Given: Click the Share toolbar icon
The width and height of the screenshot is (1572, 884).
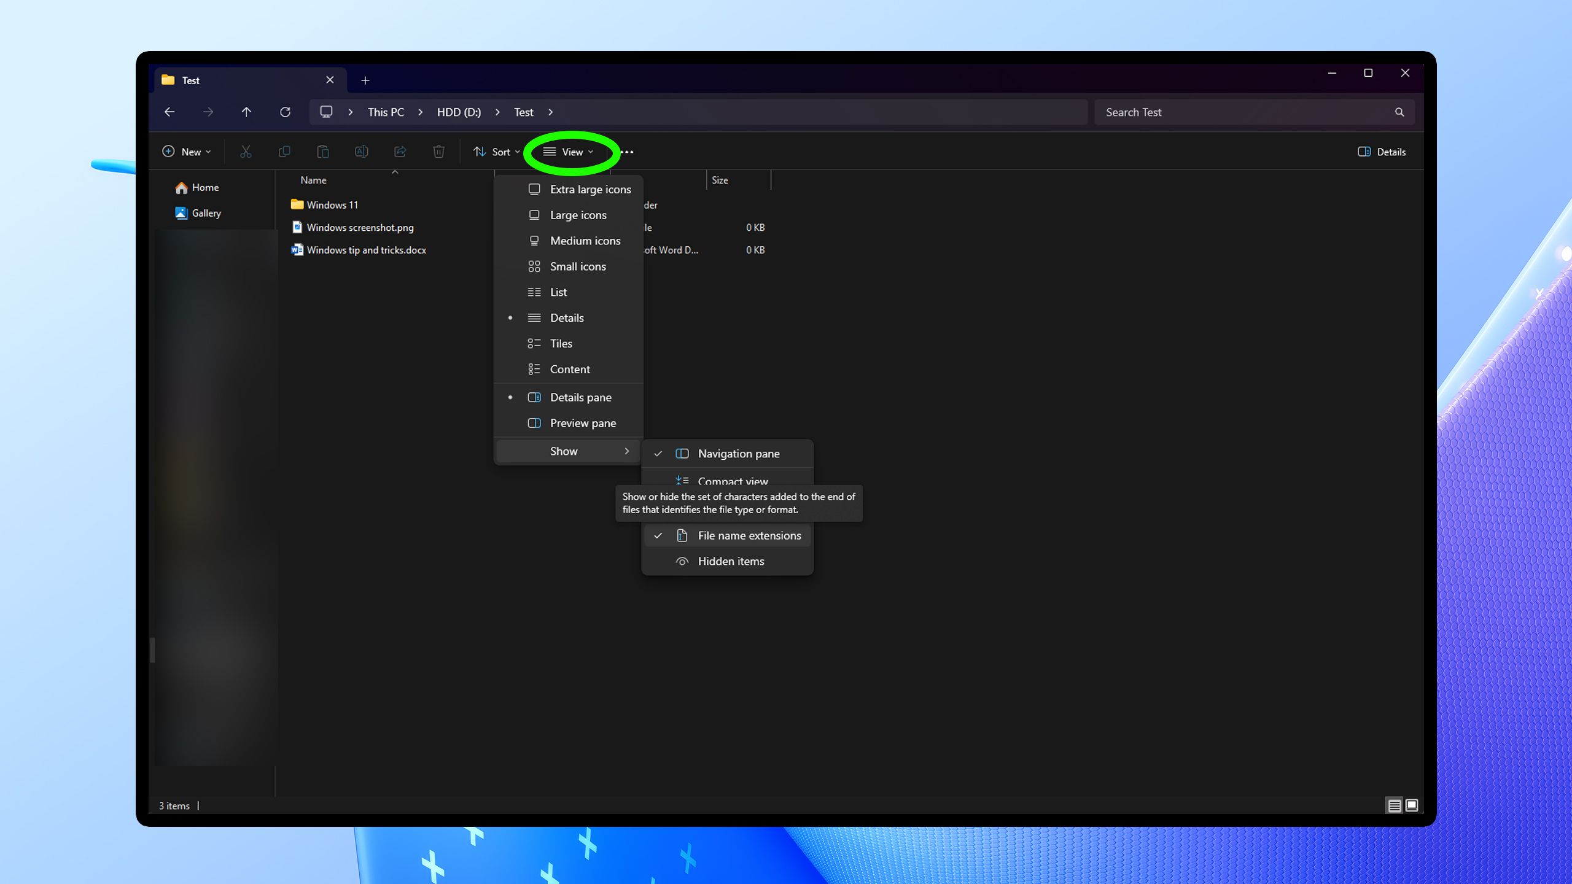Looking at the screenshot, I should (400, 152).
